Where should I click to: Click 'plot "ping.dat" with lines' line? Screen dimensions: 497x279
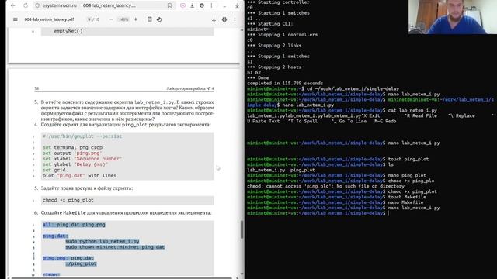pos(79,175)
